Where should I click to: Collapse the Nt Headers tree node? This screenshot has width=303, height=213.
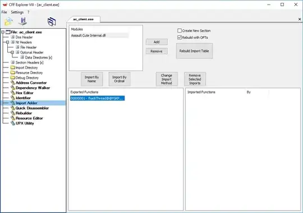click(x=7, y=42)
